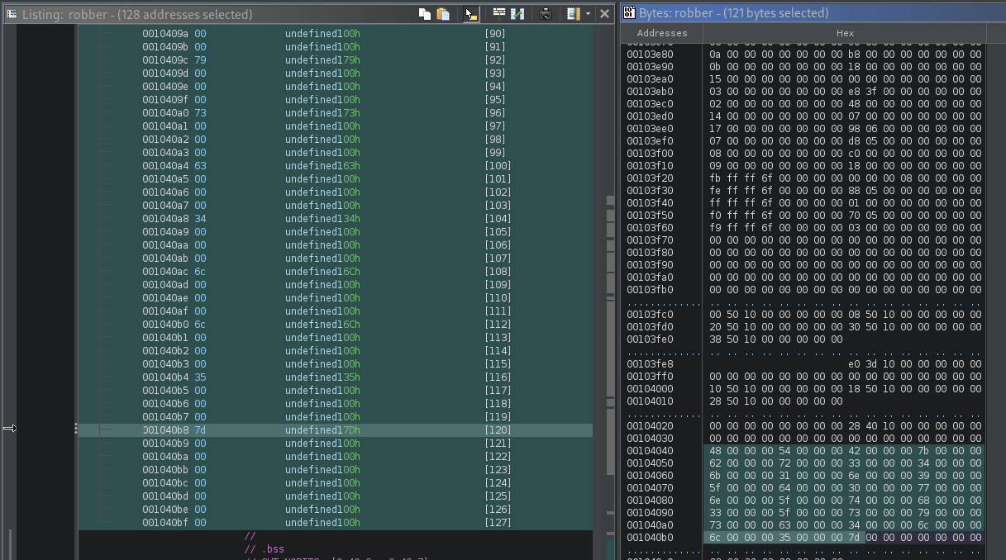This screenshot has width=1006, height=560.
Task: Click array index [112] in Listing
Action: click(x=498, y=325)
